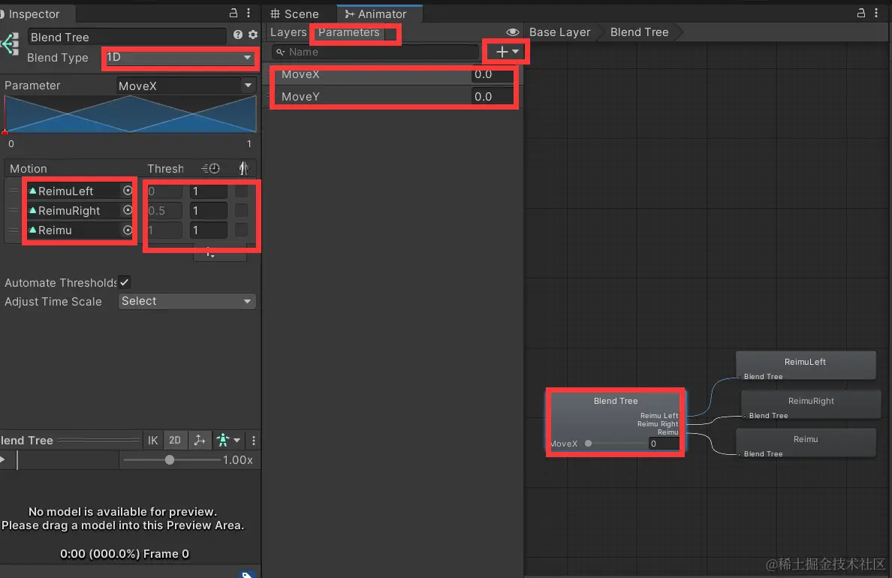
Task: Click the blend graph visualization
Action: click(131, 114)
